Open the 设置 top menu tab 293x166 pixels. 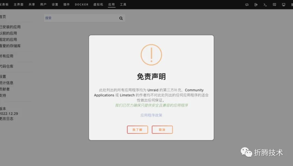55,5
